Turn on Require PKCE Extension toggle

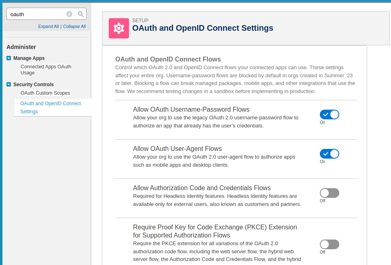coord(330,244)
